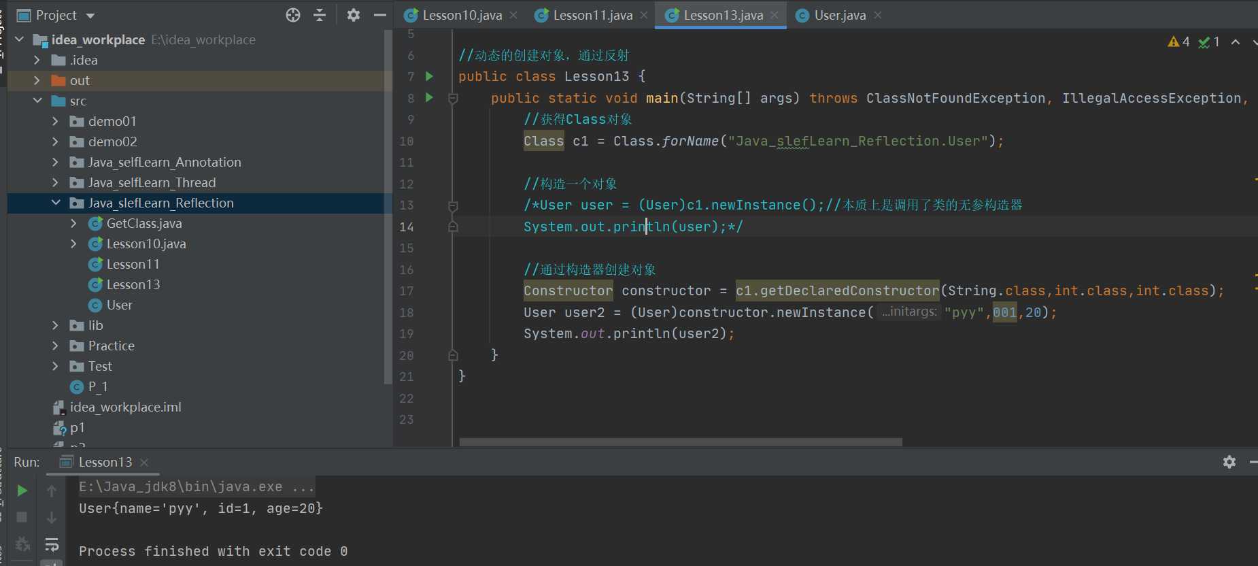Go to previous highlighted error arrow
This screenshot has width=1258, height=566.
click(x=1236, y=42)
